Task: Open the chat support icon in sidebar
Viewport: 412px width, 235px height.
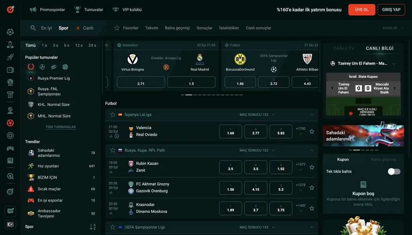Action: (10, 211)
